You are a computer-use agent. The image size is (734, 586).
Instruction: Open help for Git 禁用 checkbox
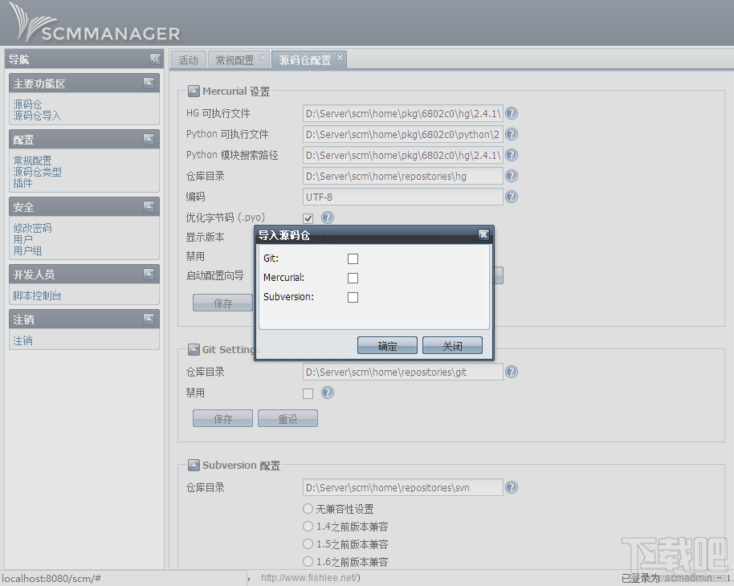328,393
